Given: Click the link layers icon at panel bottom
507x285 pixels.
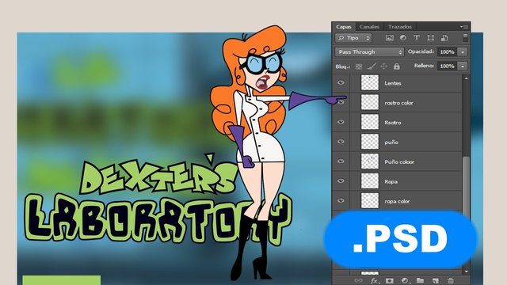Looking at the screenshot, I should pyautogui.click(x=358, y=280).
